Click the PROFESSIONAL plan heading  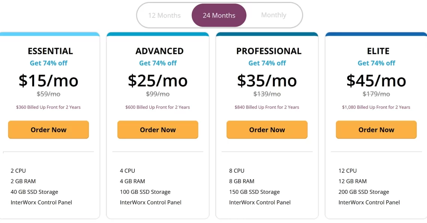click(269, 51)
